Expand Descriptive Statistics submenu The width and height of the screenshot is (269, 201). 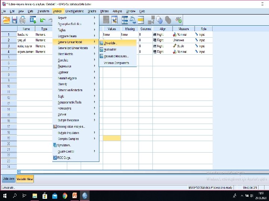(75, 24)
